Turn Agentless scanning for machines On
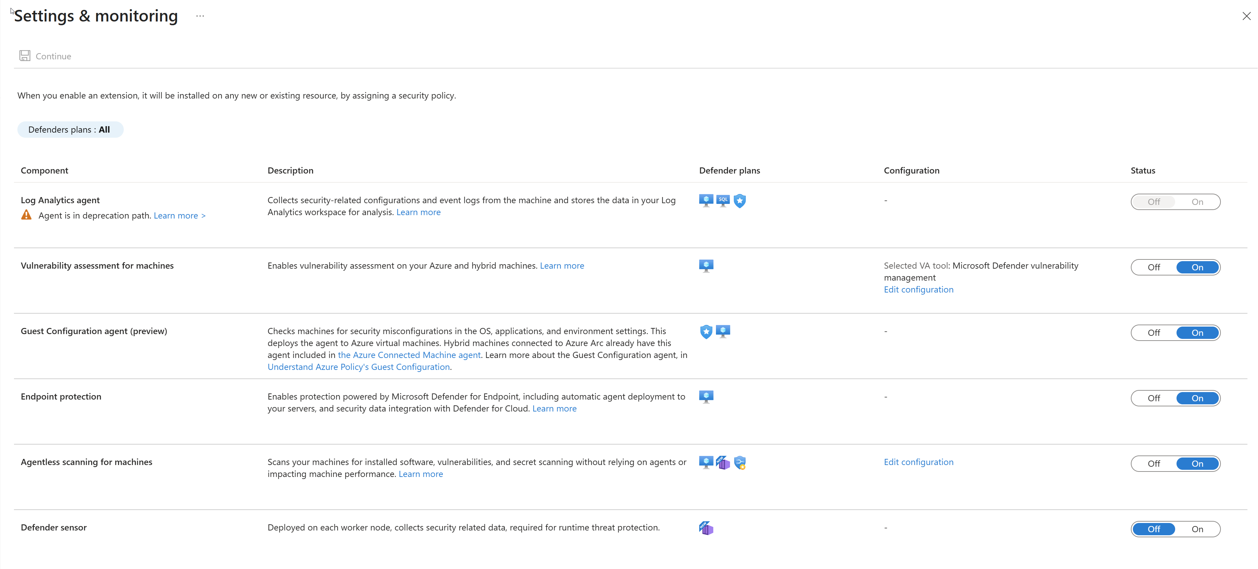This screenshot has width=1258, height=569. coord(1197,464)
